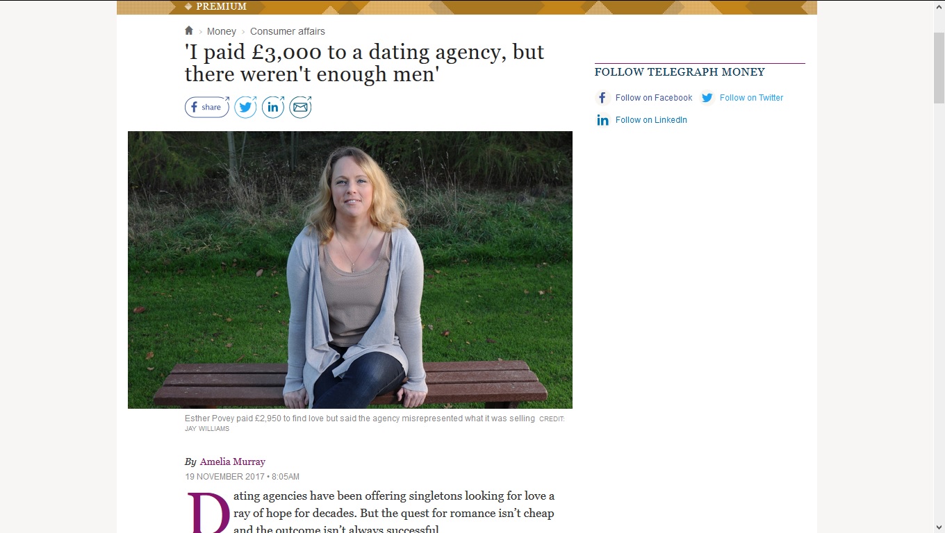This screenshot has height=533, width=945.
Task: Share article on LinkedIn icon
Action: click(x=273, y=107)
